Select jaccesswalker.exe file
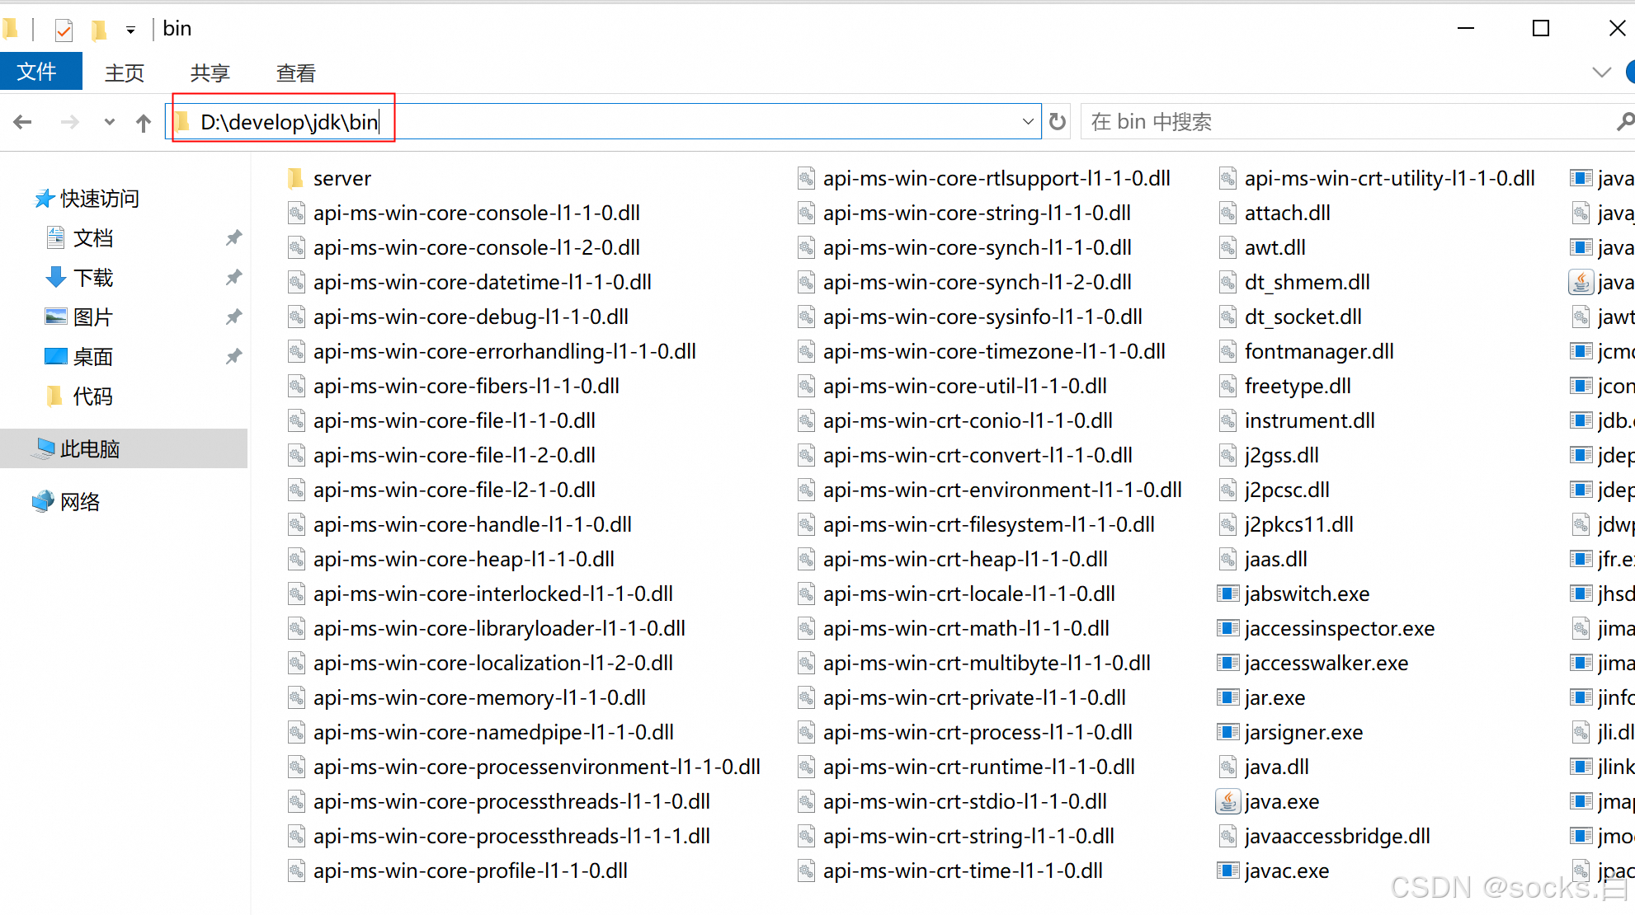Image resolution: width=1635 pixels, height=915 pixels. point(1326,663)
